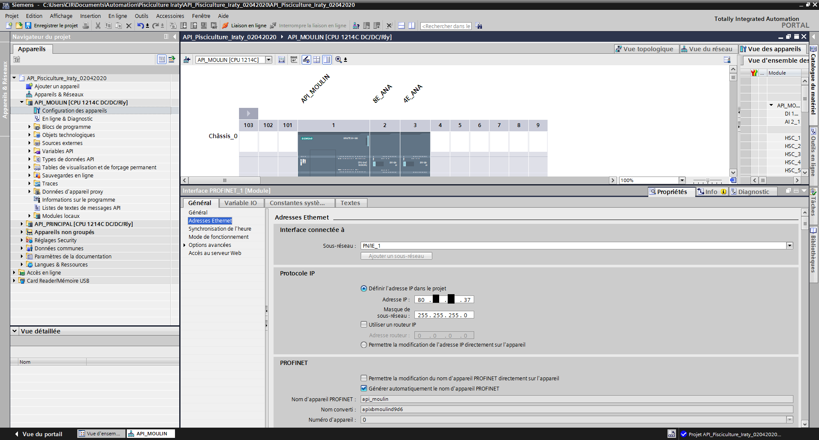Screen dimensions: 819x440
Task: Collapse the Navigateur du projet panel arrow
Action: point(175,37)
